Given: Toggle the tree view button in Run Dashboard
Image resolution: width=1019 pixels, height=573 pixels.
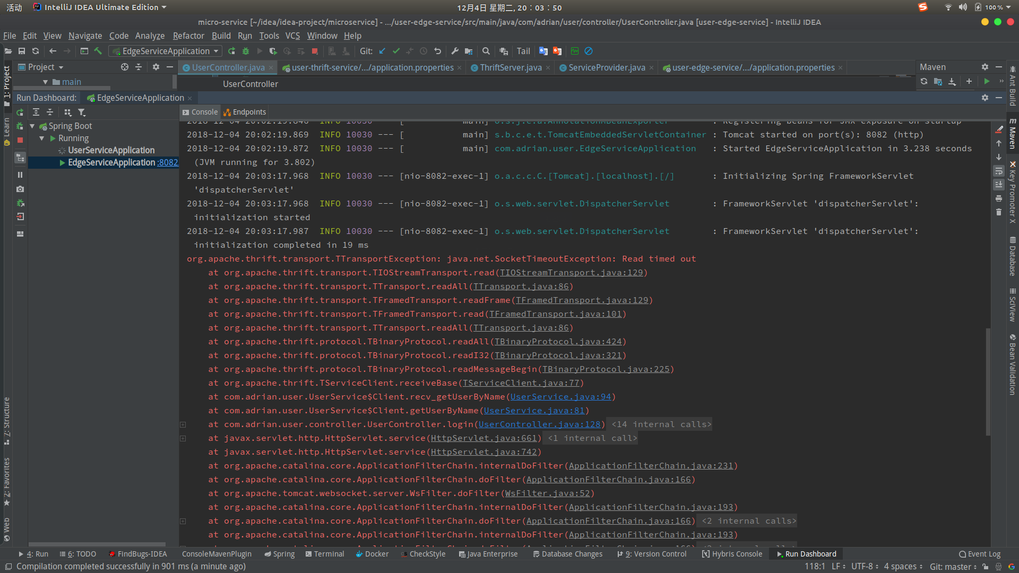Looking at the screenshot, I should click(20, 158).
